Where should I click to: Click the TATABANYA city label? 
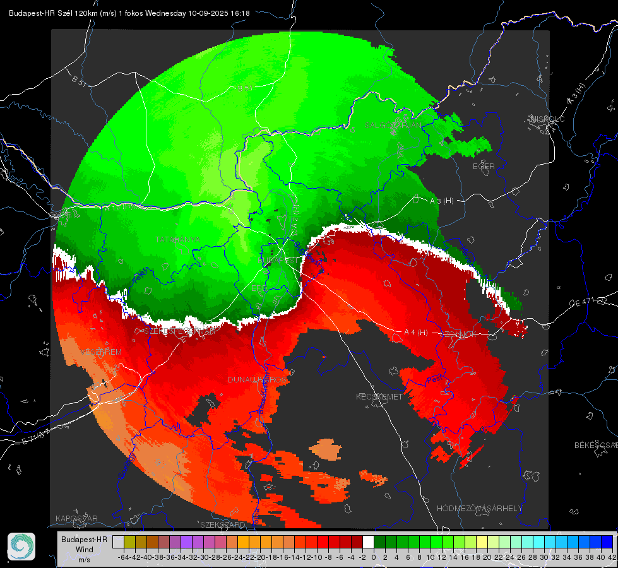coord(178,240)
